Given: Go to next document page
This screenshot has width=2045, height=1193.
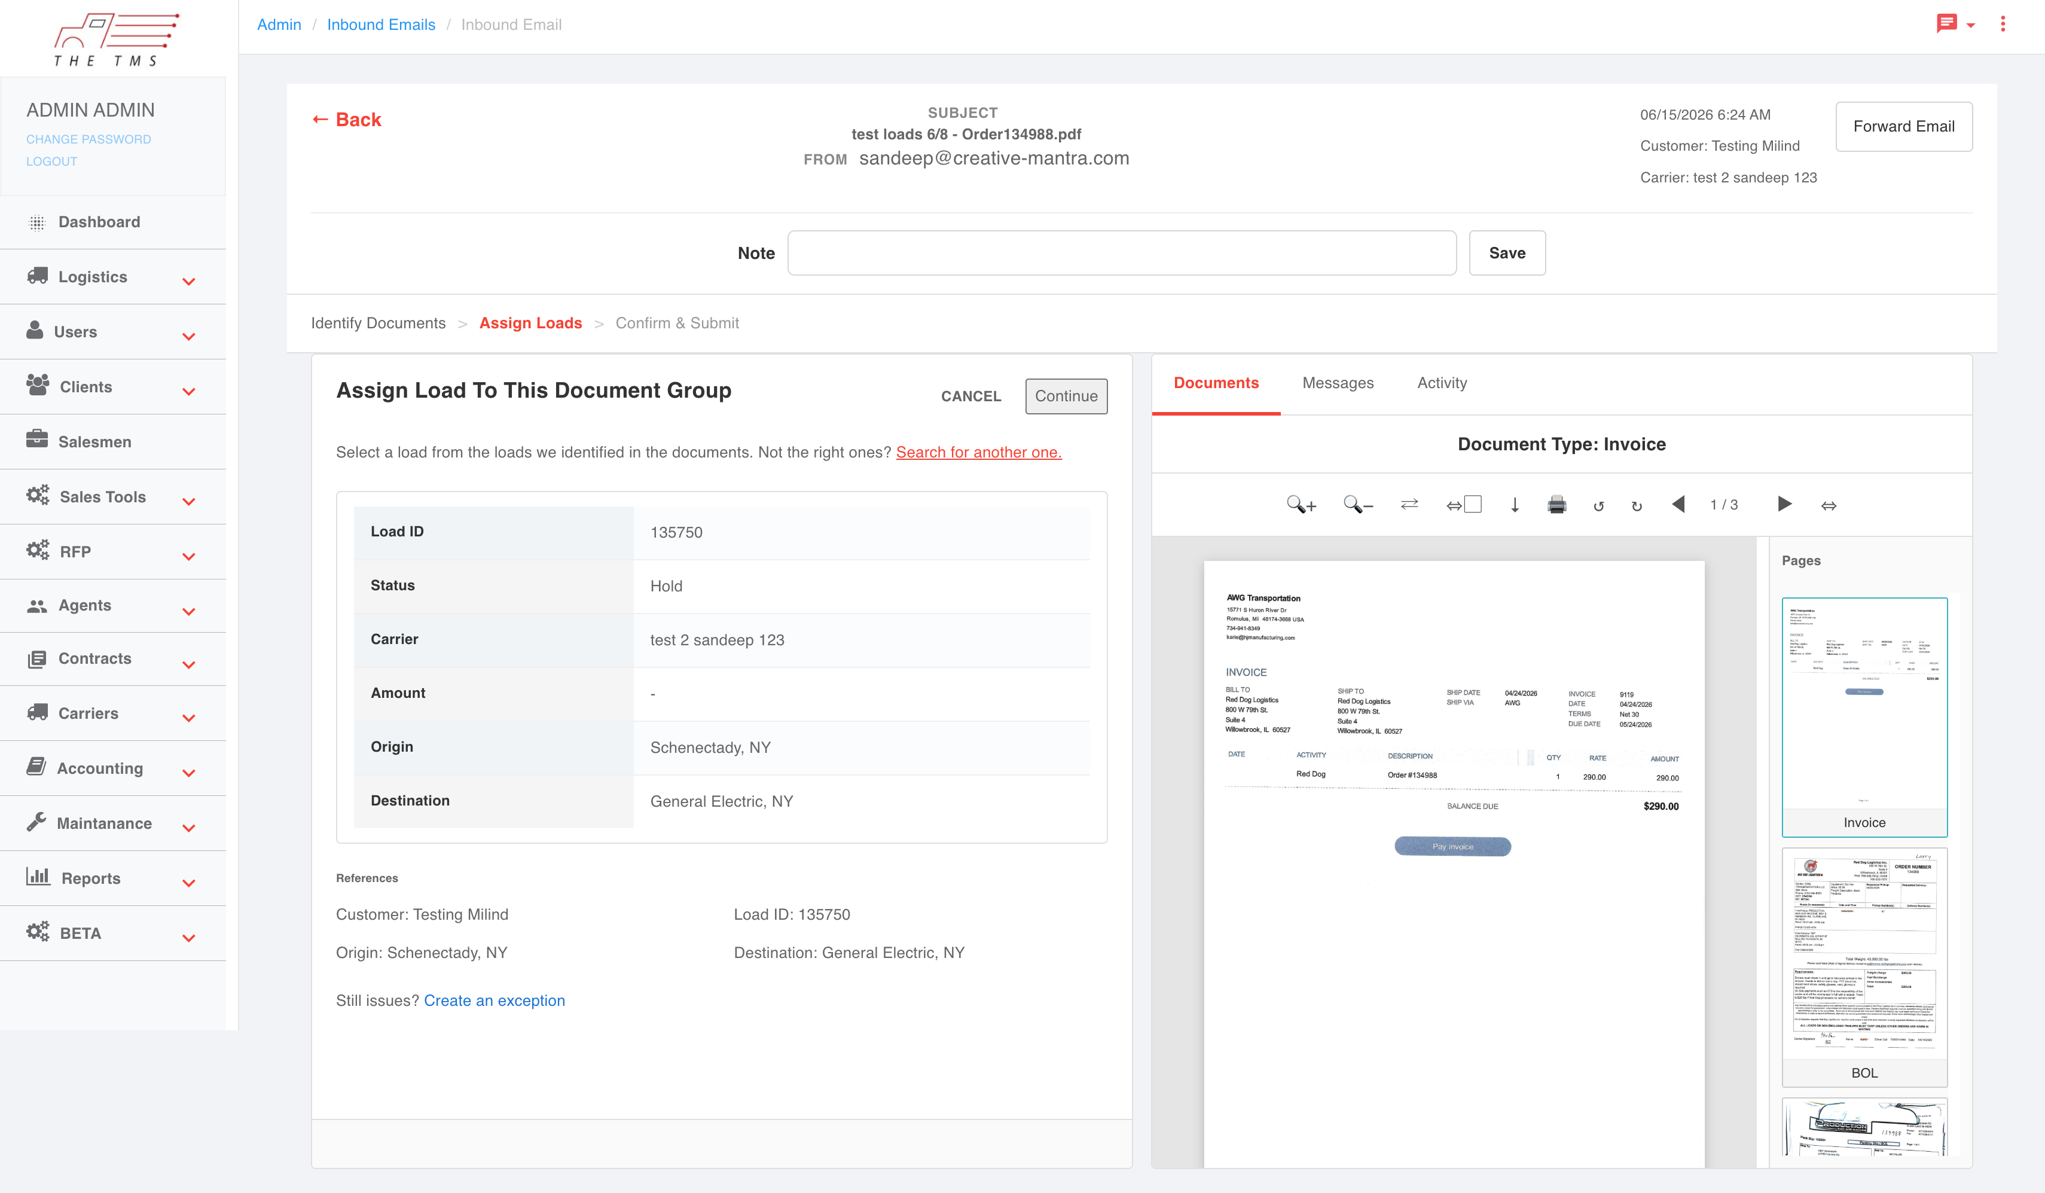Looking at the screenshot, I should point(1784,504).
